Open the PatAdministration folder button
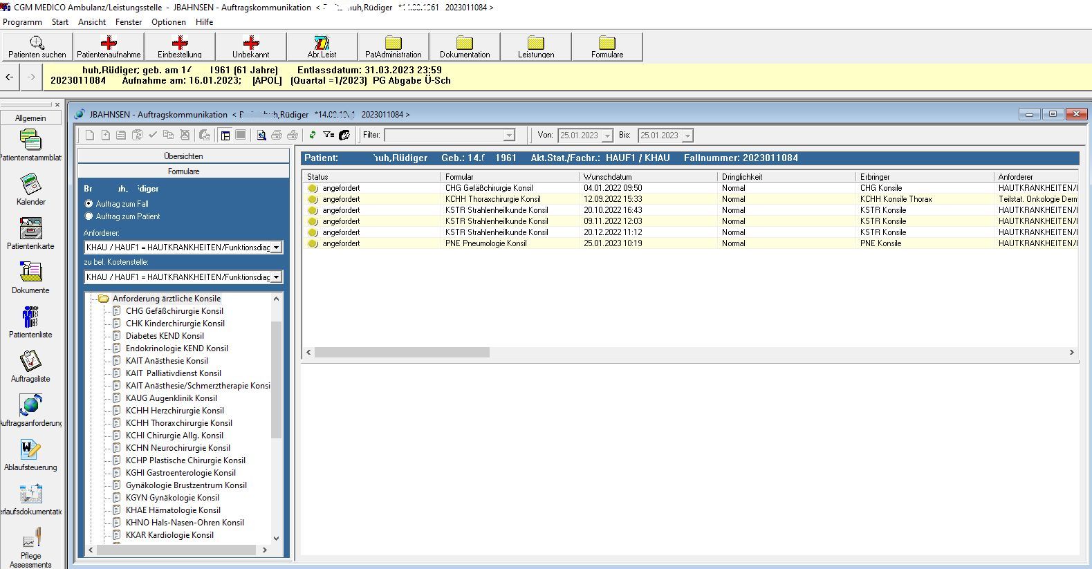Screen dimensions: 1092x569 tap(394, 46)
